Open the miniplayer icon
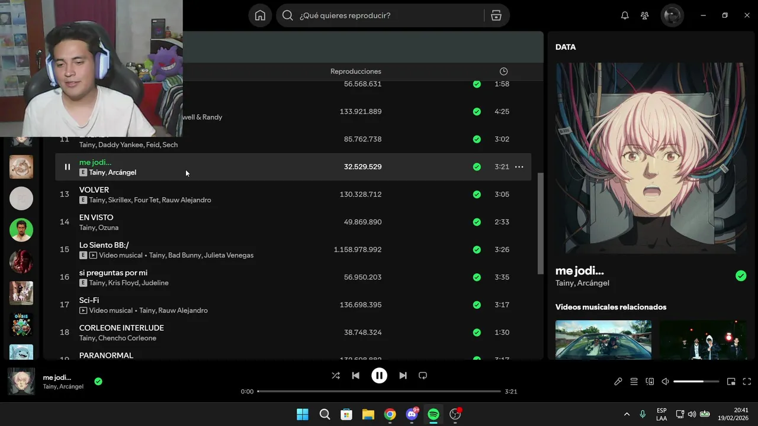The image size is (758, 426). 731,382
